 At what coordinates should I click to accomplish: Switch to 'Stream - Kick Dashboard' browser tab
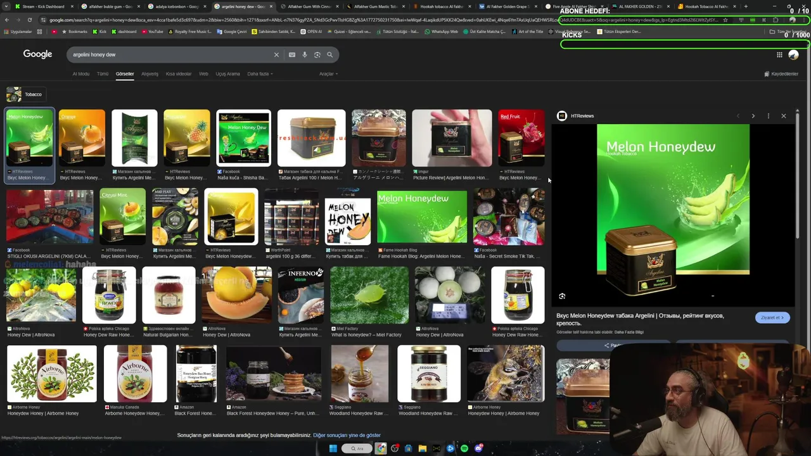click(x=43, y=6)
